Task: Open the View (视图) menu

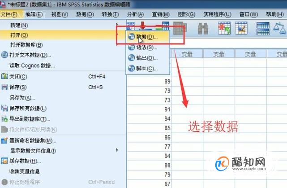Action: [60, 14]
